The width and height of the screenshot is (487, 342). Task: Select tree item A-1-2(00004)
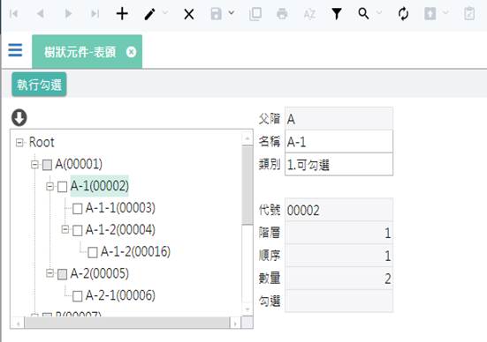[x=120, y=230]
